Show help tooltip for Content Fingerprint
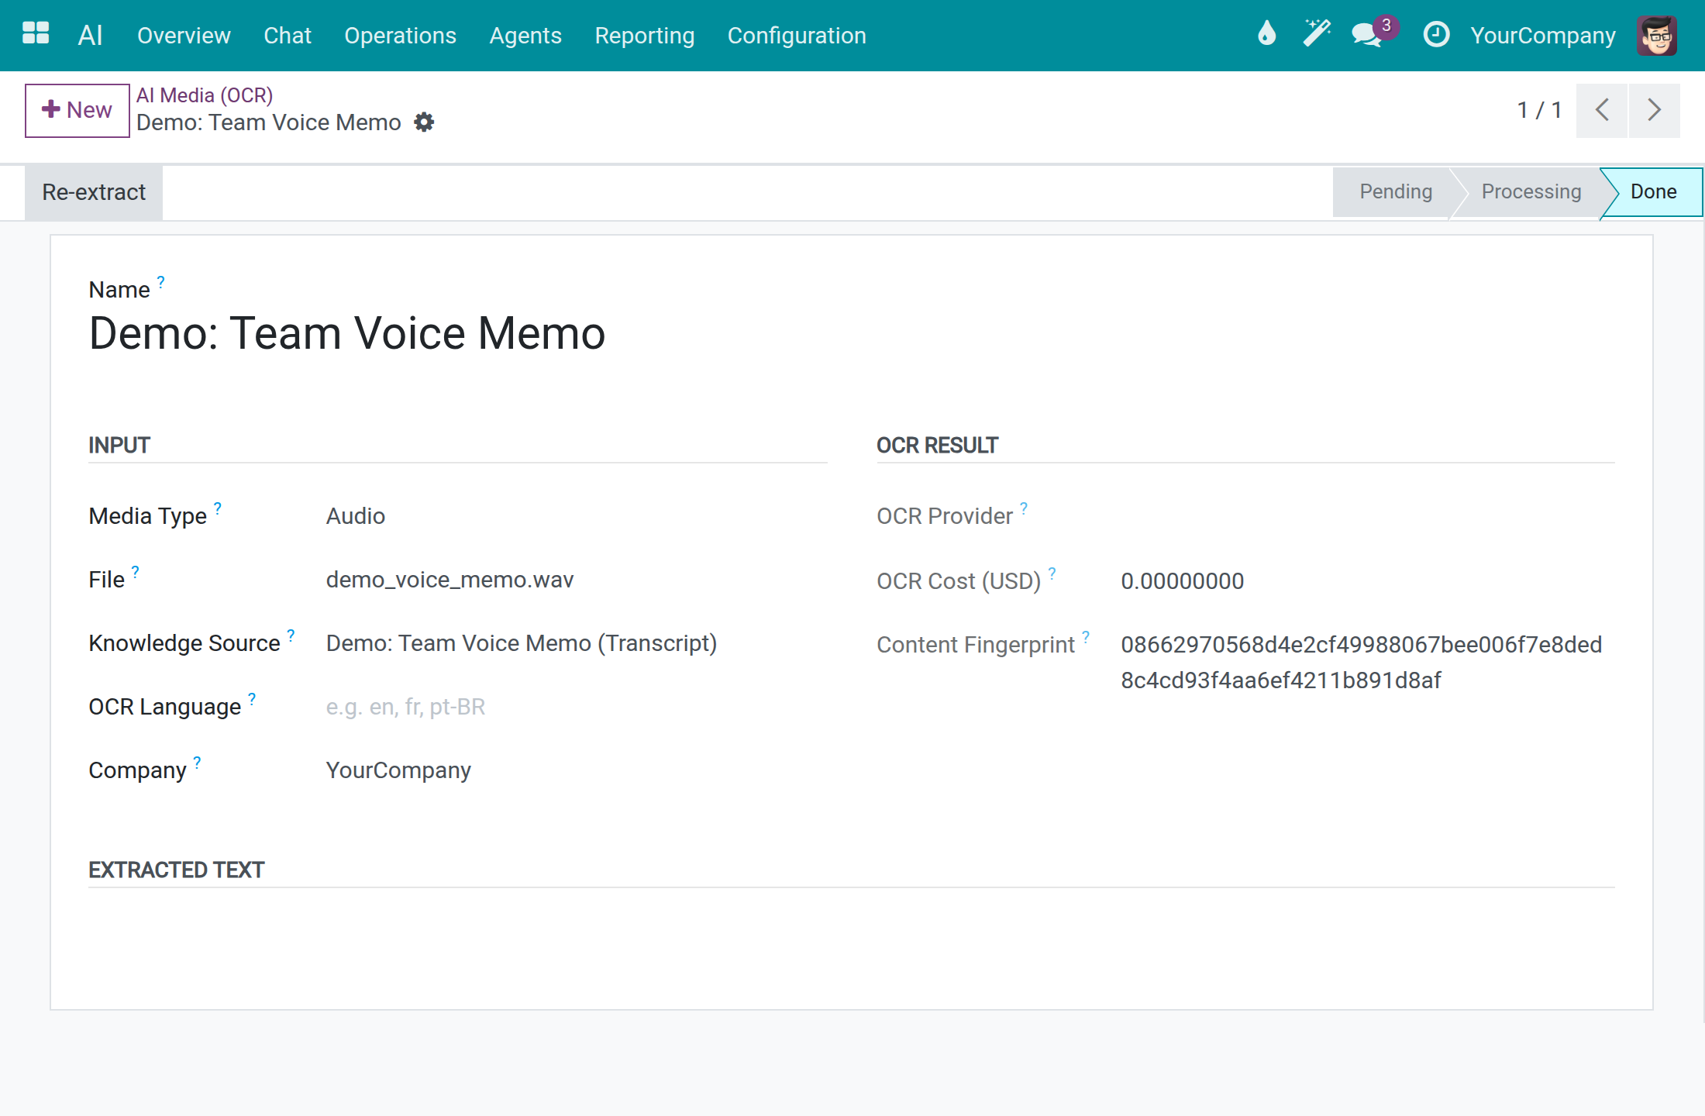This screenshot has height=1116, width=1705. [x=1086, y=636]
